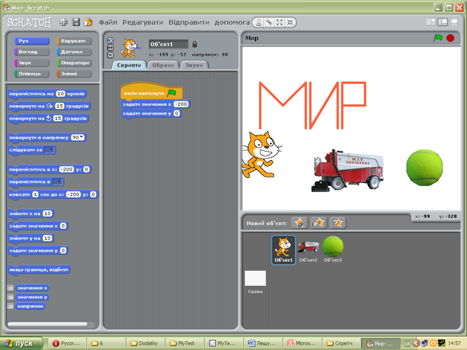Open the Dodatky folder in taskbar
467x350 pixels.
click(146, 343)
